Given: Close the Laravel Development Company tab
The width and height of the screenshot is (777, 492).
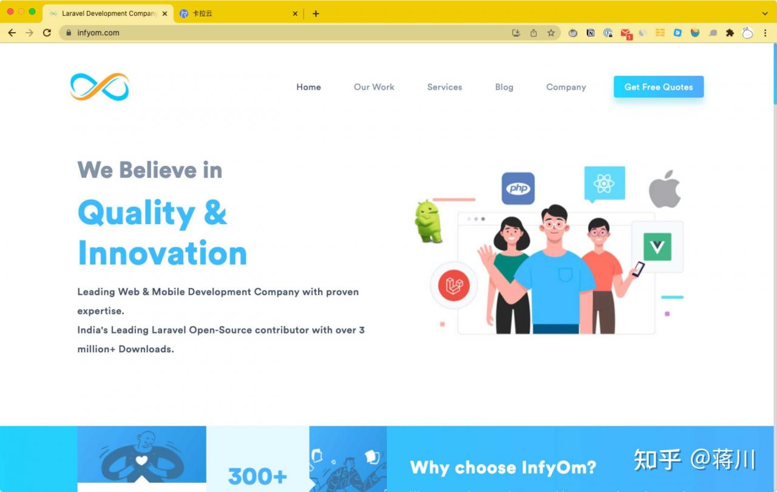Looking at the screenshot, I should pos(165,13).
